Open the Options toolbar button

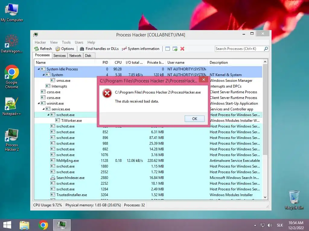[65, 49]
